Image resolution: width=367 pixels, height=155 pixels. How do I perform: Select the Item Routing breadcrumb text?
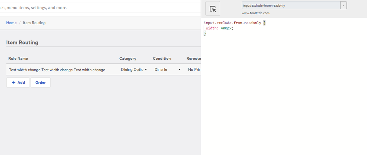click(34, 23)
